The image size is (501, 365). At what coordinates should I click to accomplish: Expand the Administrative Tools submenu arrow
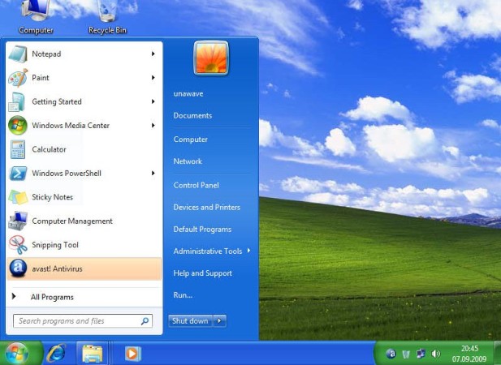click(x=248, y=251)
